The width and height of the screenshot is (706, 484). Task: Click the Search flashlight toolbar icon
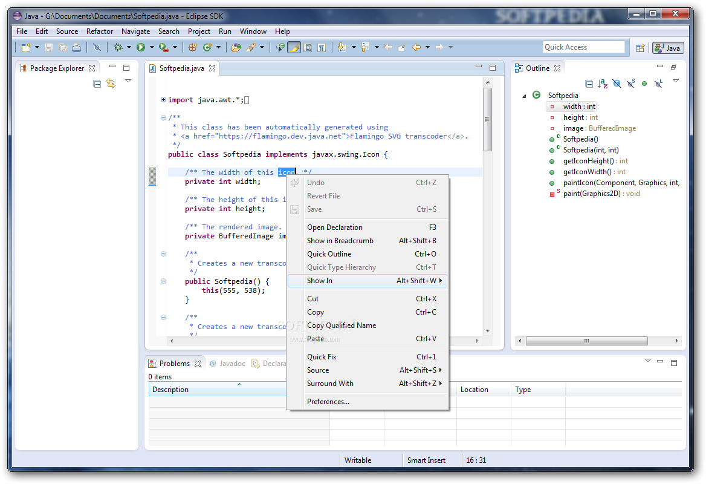(x=251, y=47)
